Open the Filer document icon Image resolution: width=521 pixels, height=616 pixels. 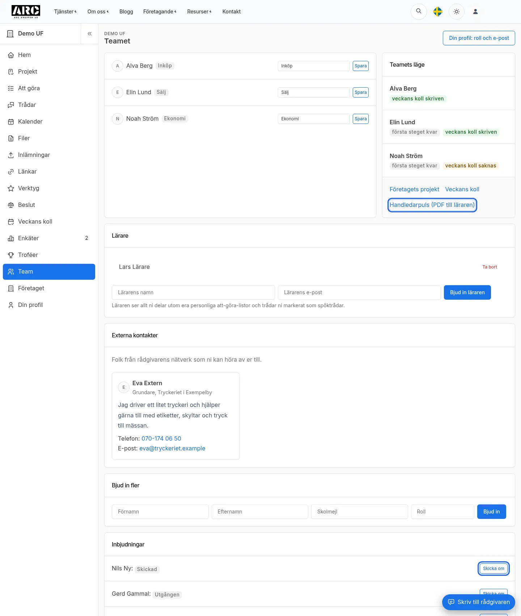(11, 138)
